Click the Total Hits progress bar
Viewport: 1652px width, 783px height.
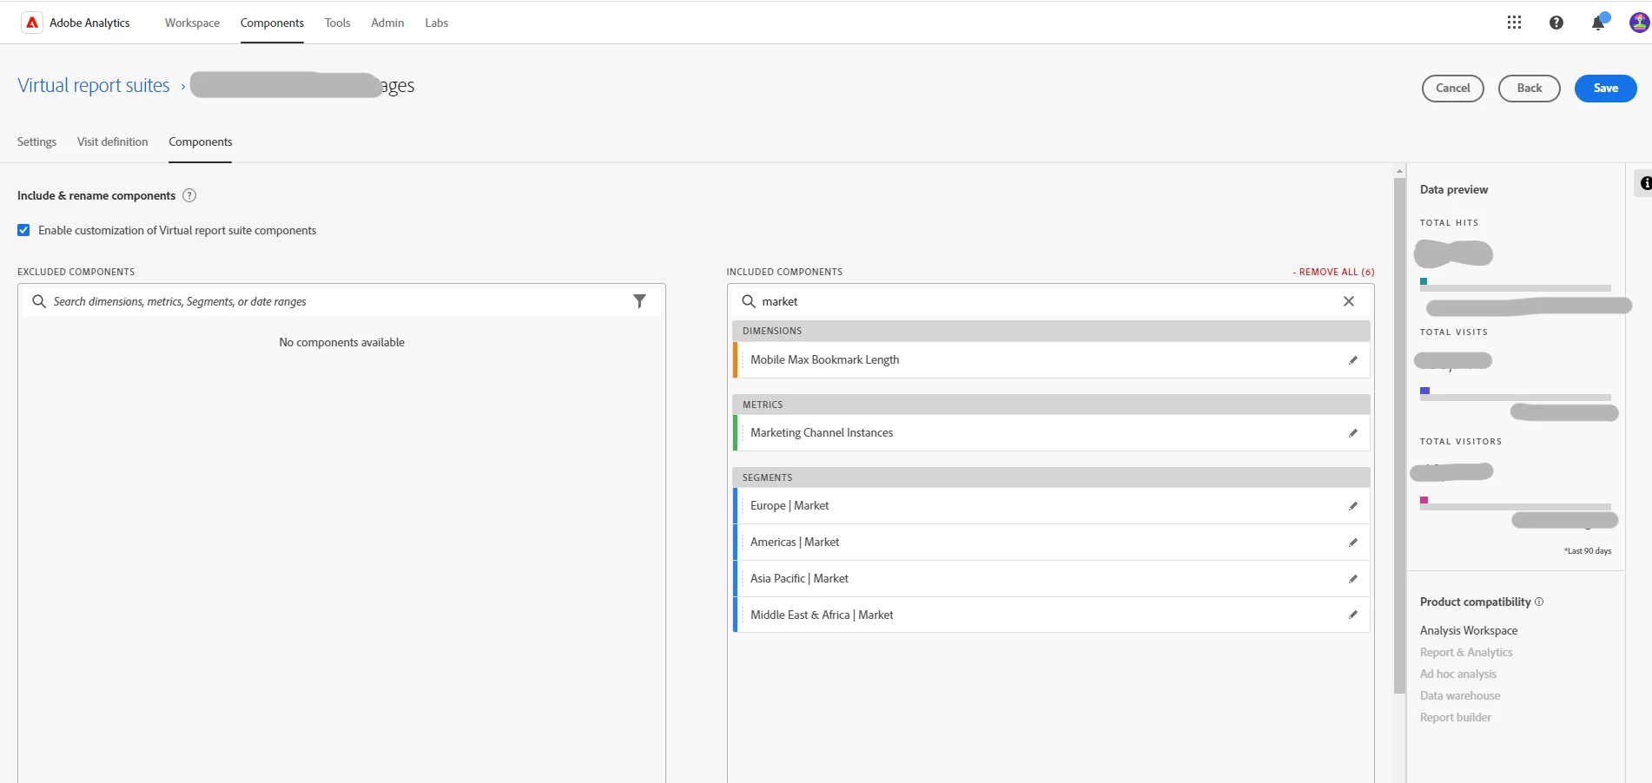(1516, 287)
